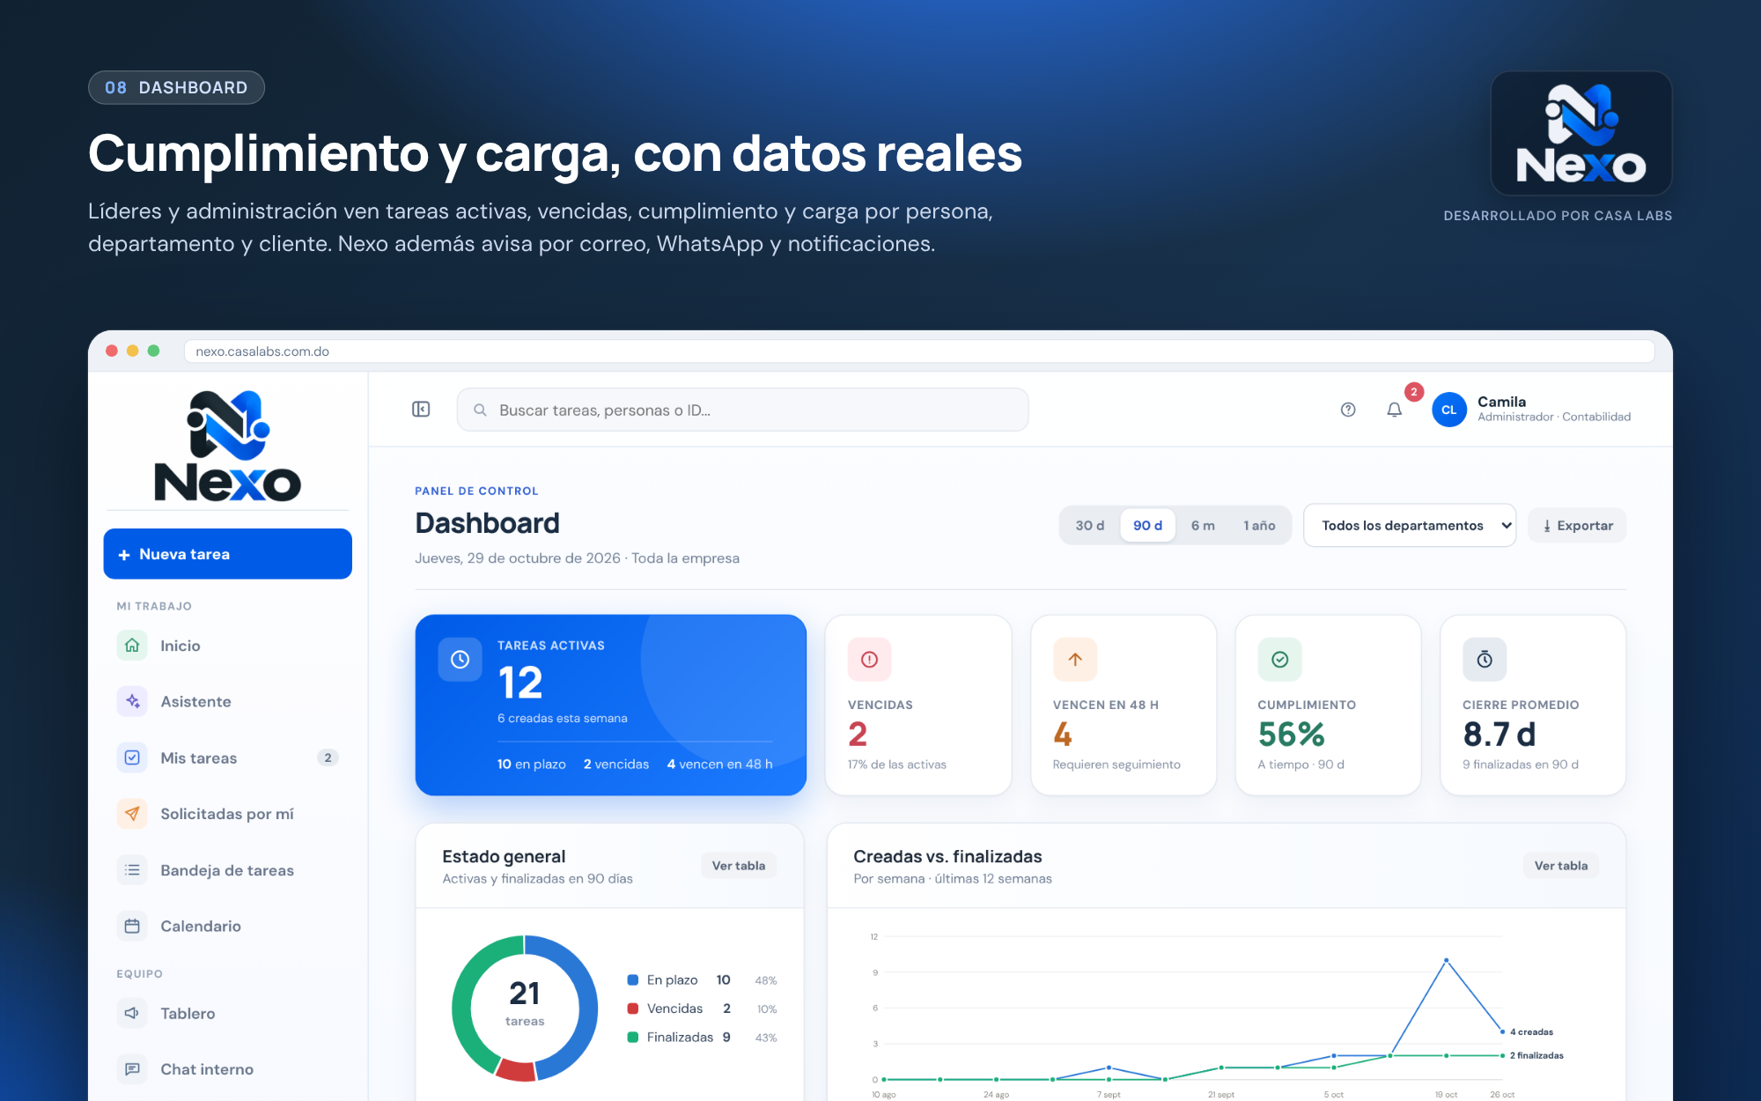The width and height of the screenshot is (1761, 1101).
Task: Click the Vencen en 48 h arrow icon
Action: pyautogui.click(x=1075, y=659)
